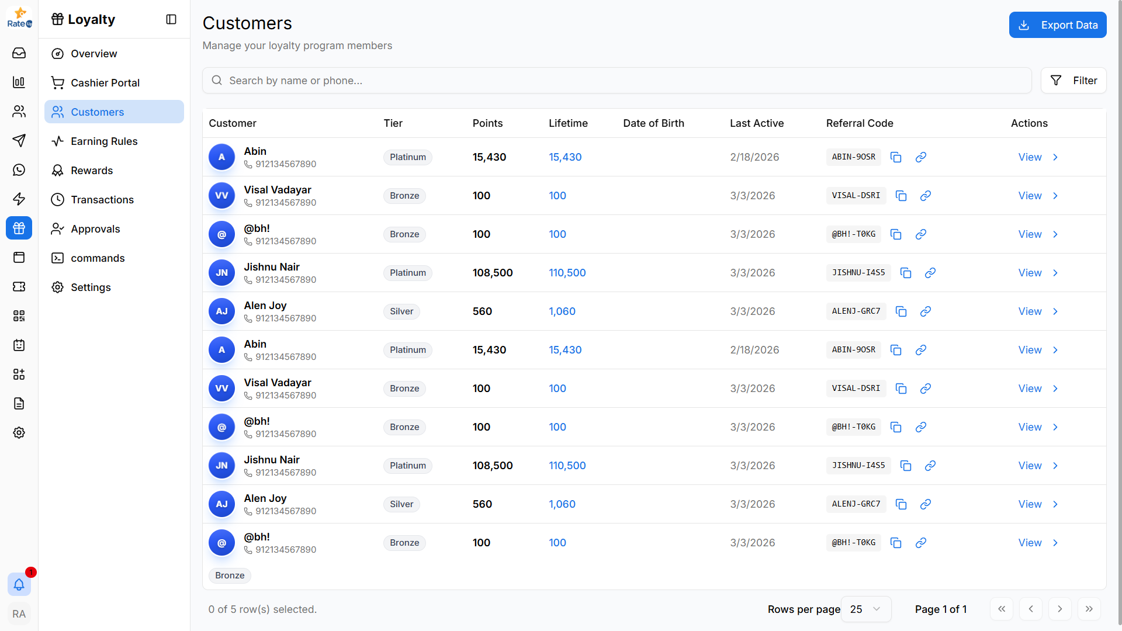This screenshot has height=631, width=1122.
Task: Select the paper plane campaigns icon
Action: point(19,141)
